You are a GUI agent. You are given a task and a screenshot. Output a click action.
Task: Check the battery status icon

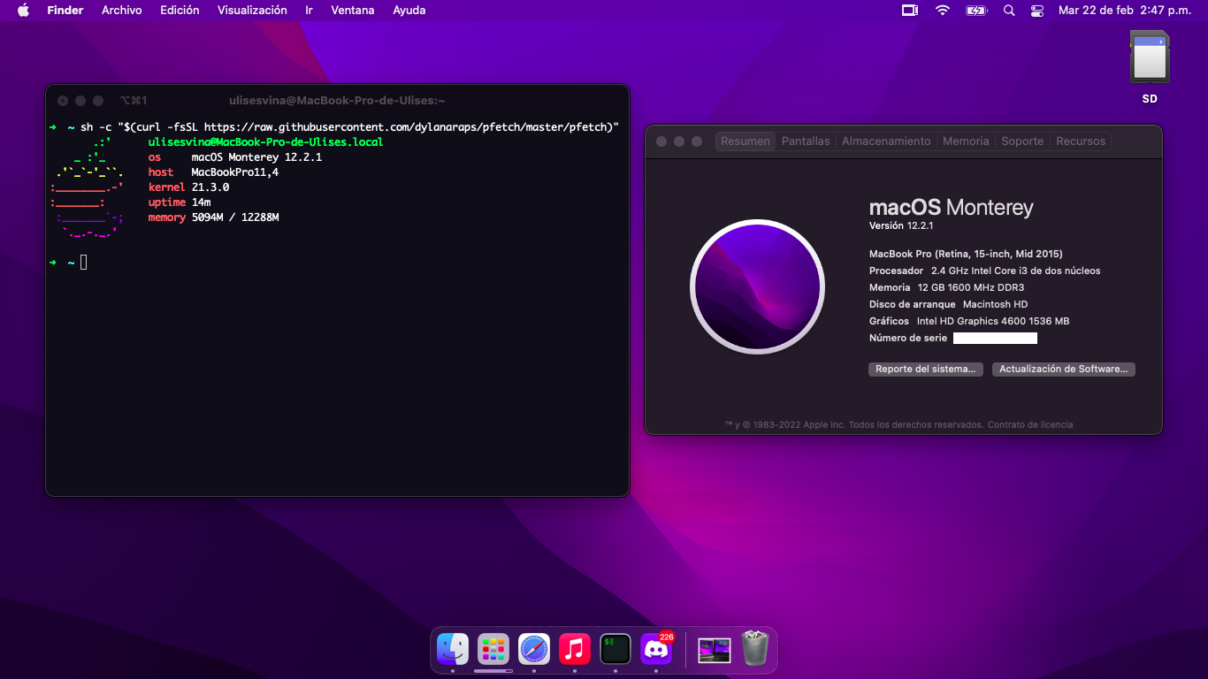click(975, 11)
